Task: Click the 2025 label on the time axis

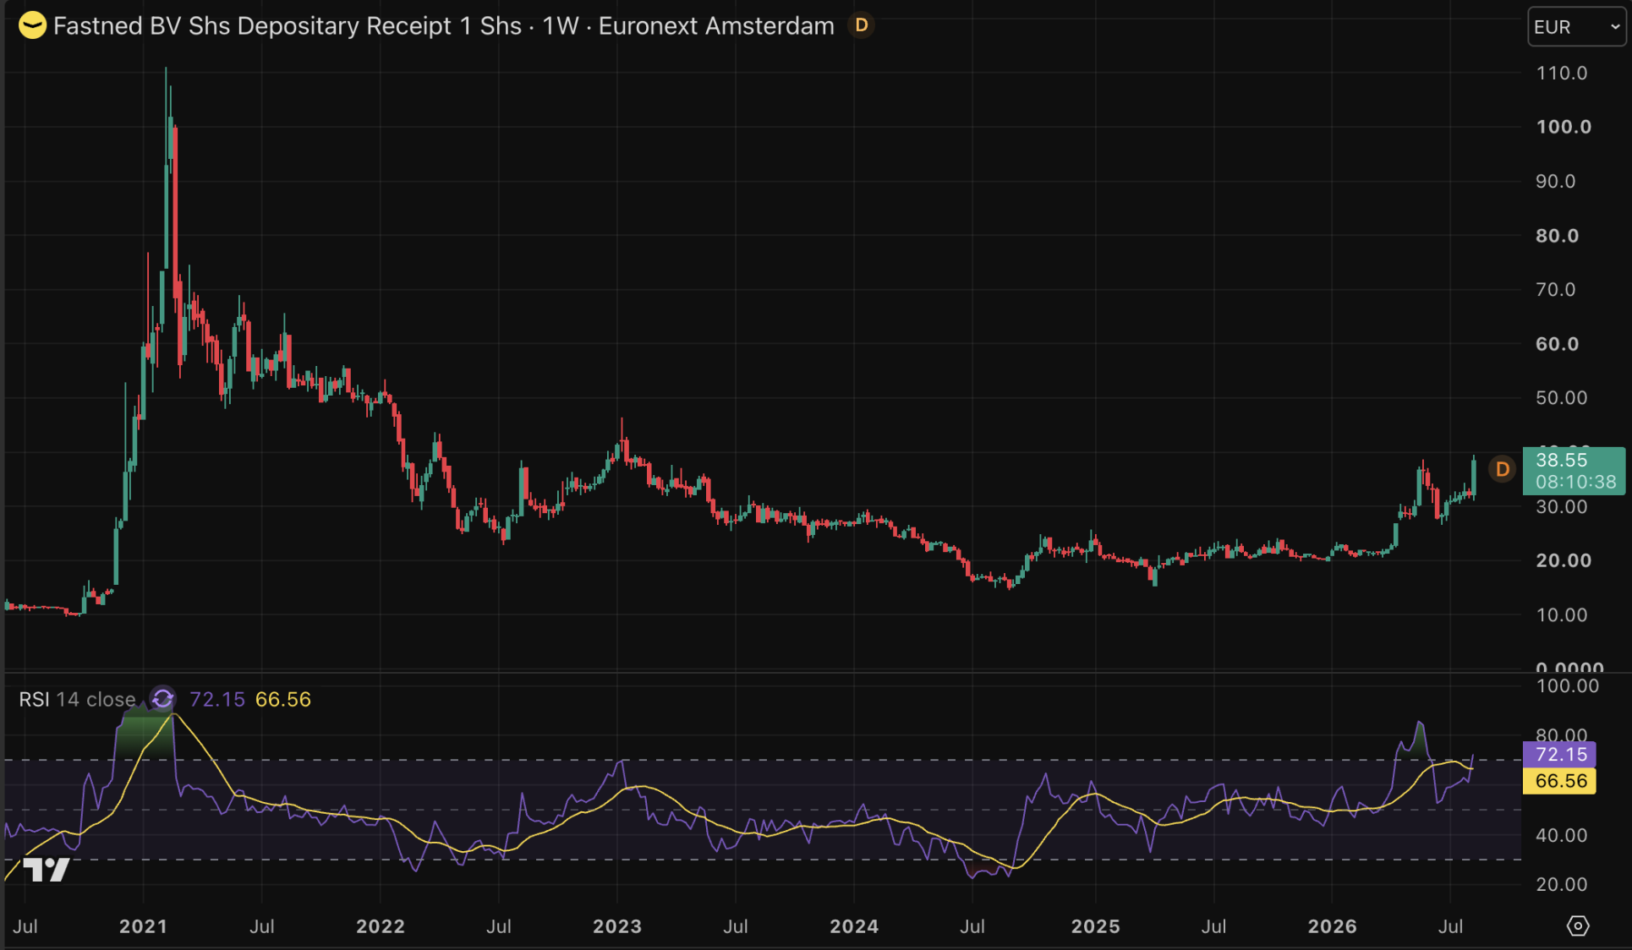Action: click(1096, 926)
